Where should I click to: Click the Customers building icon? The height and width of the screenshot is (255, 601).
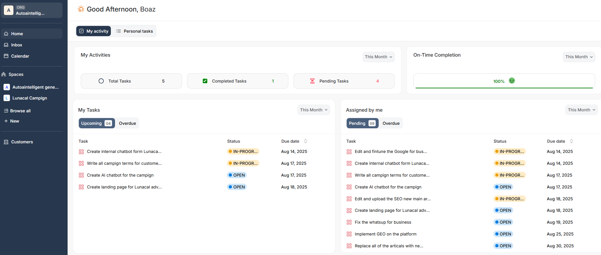tap(6, 142)
